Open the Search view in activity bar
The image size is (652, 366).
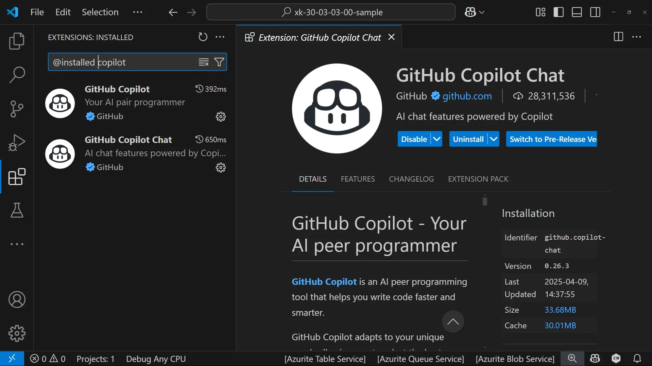(x=17, y=75)
